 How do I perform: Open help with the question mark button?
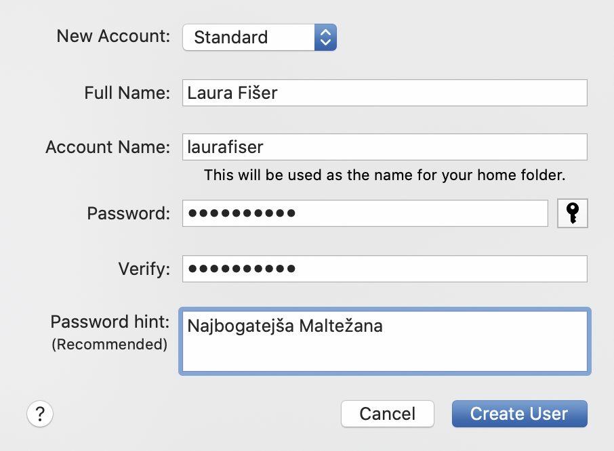click(x=40, y=414)
